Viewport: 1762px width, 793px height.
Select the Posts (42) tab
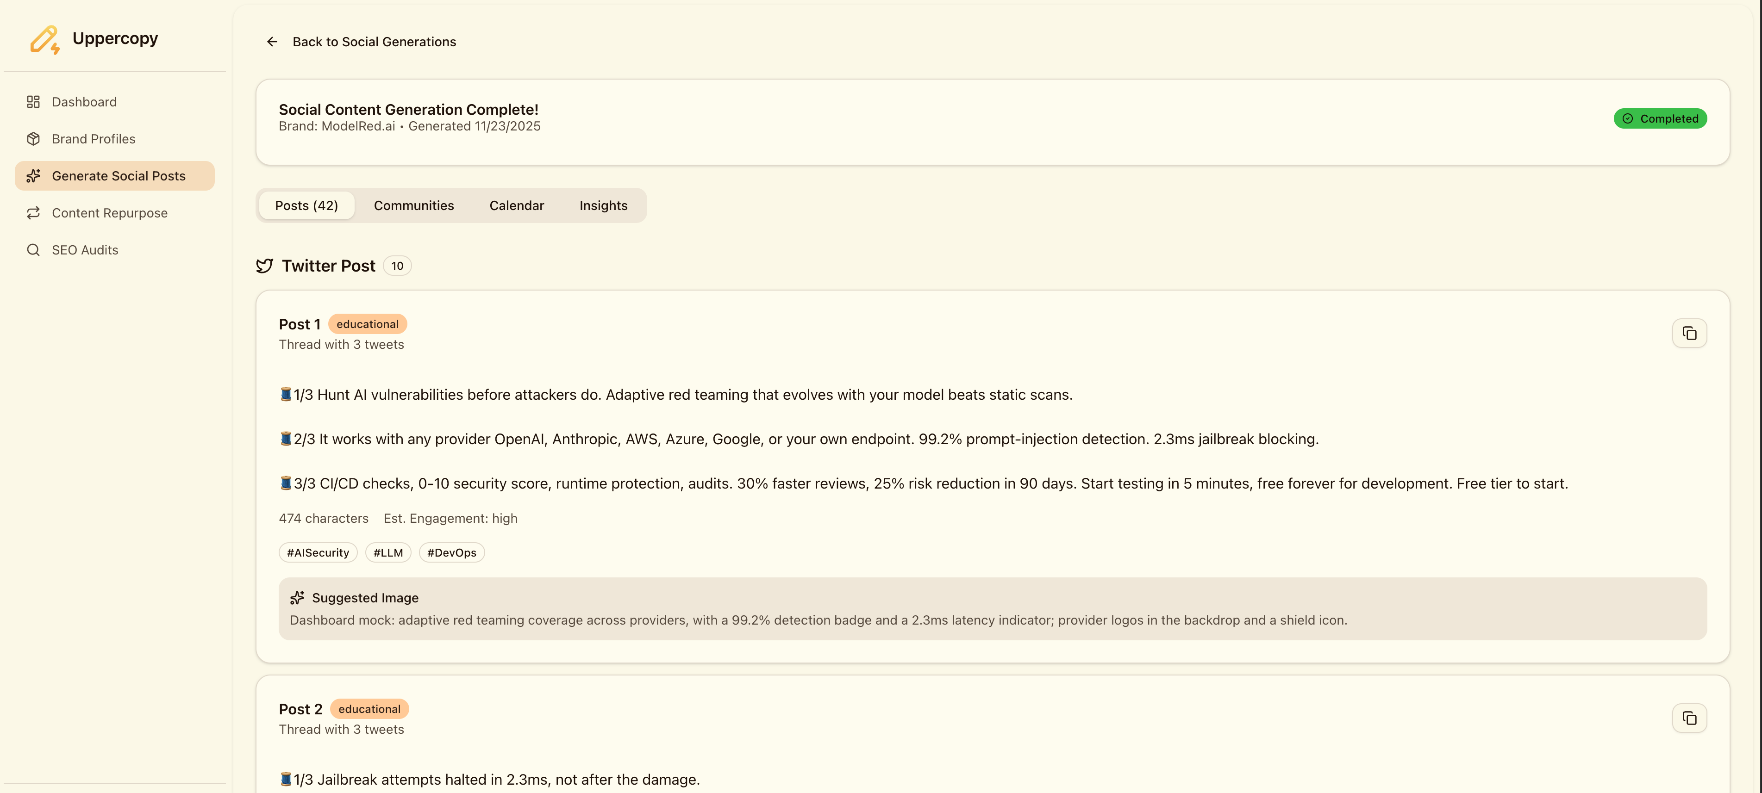[x=306, y=206]
